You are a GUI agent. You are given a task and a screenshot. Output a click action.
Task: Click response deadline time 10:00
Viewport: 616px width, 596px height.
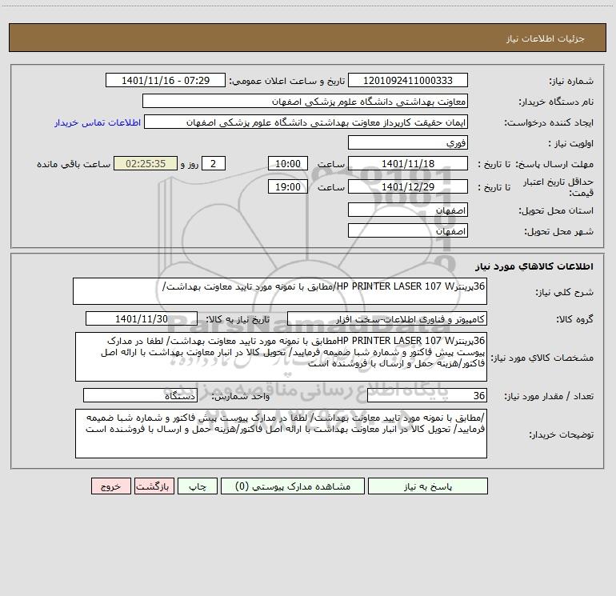click(287, 163)
